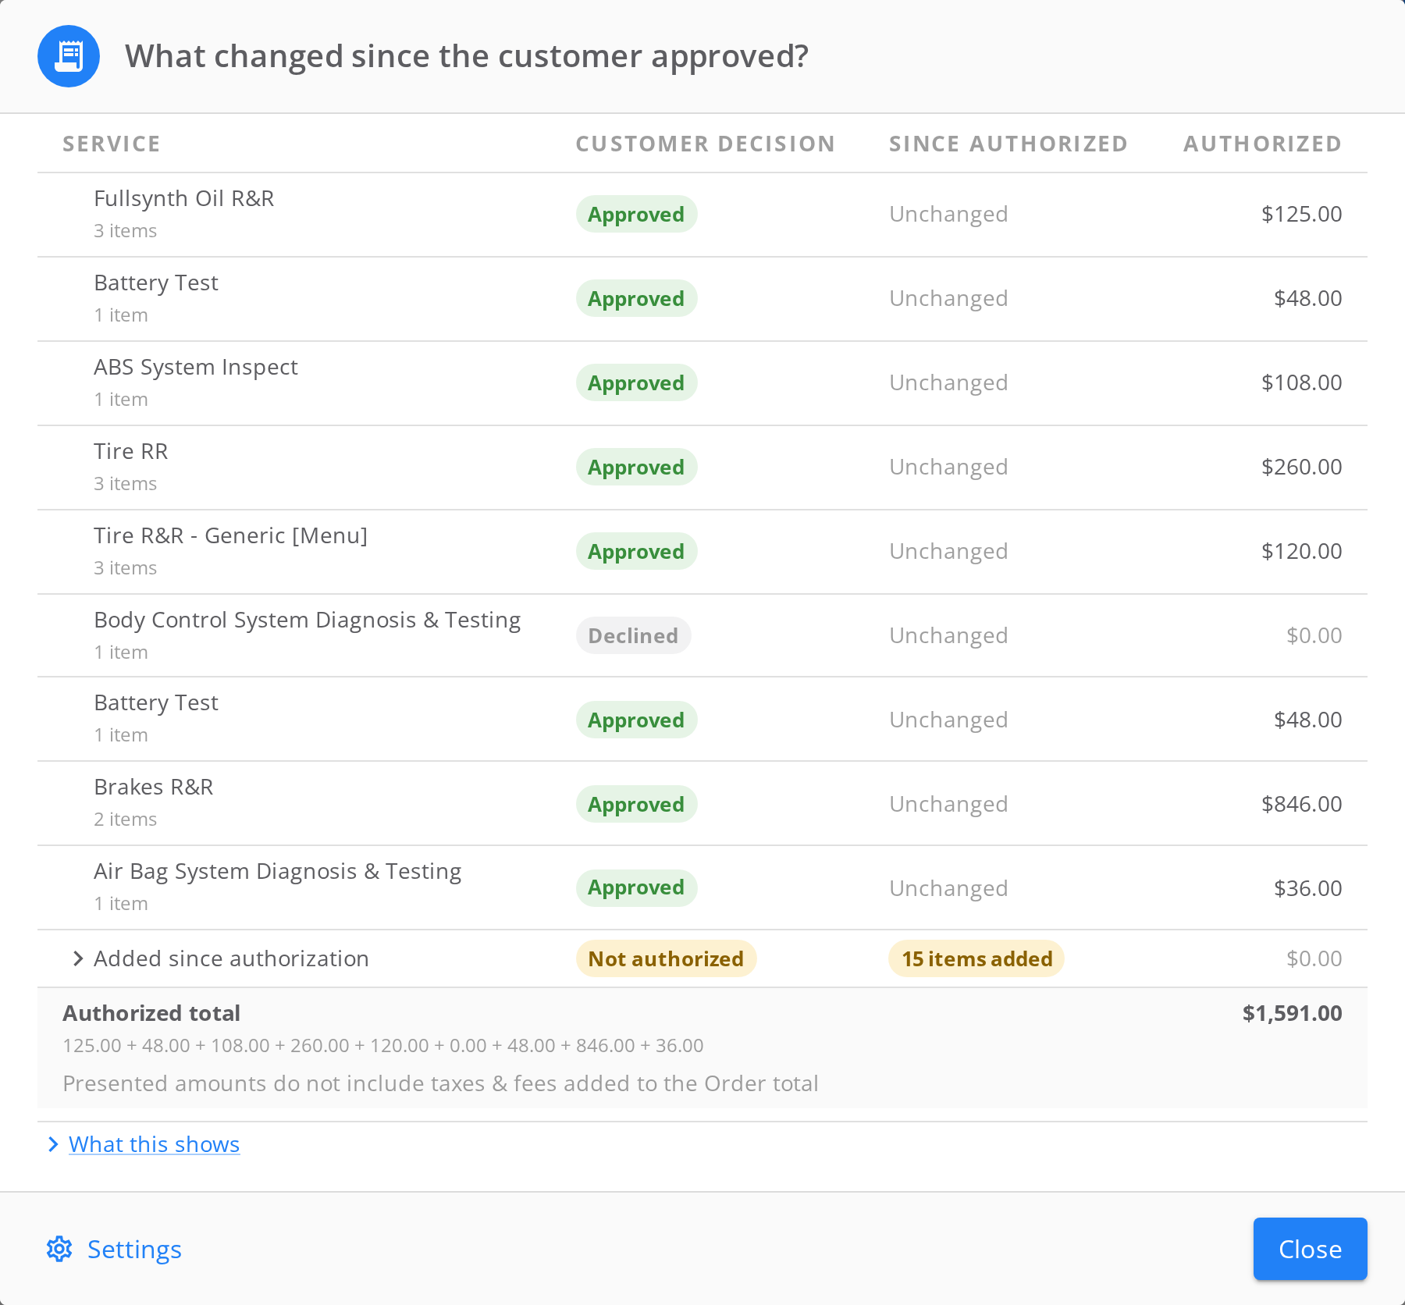The width and height of the screenshot is (1405, 1305).
Task: Select the Fullsynth Oil R&R service name
Action: pos(184,198)
